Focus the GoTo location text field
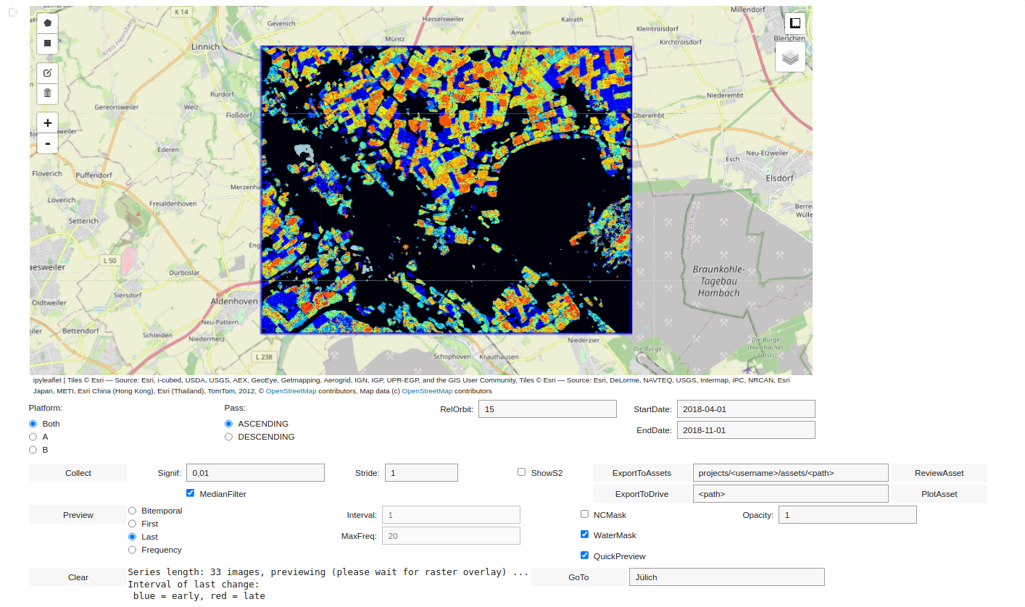This screenshot has height=607, width=1025. pyautogui.click(x=726, y=577)
